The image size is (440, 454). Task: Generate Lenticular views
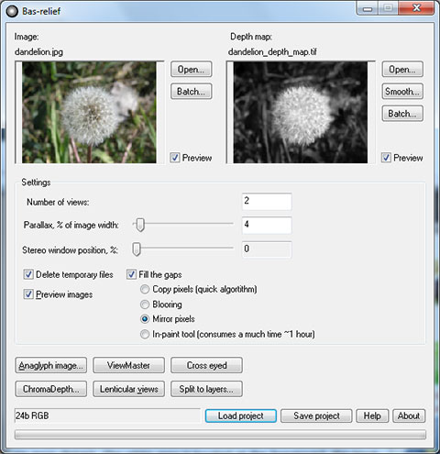128,389
